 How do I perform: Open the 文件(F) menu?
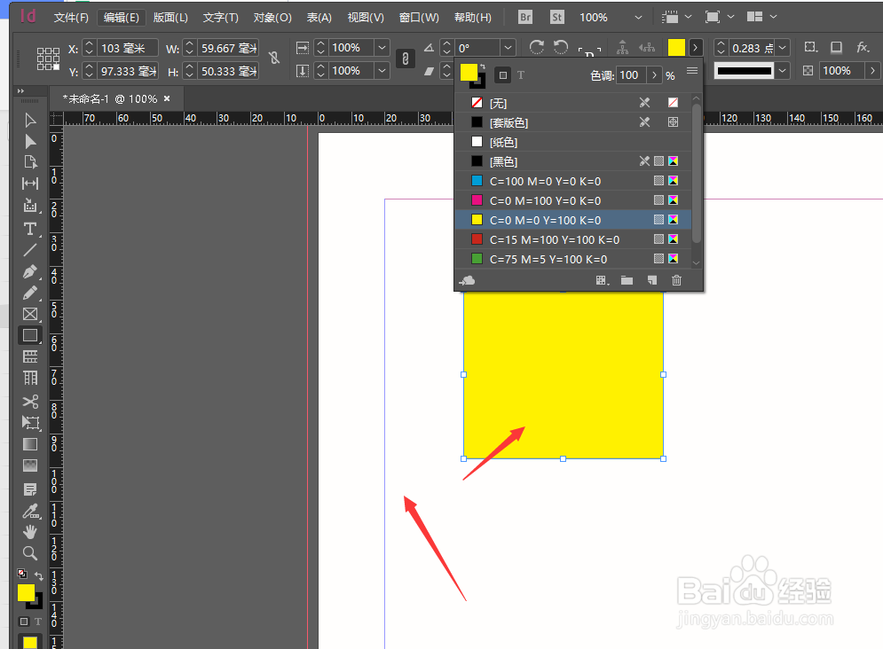(x=71, y=18)
